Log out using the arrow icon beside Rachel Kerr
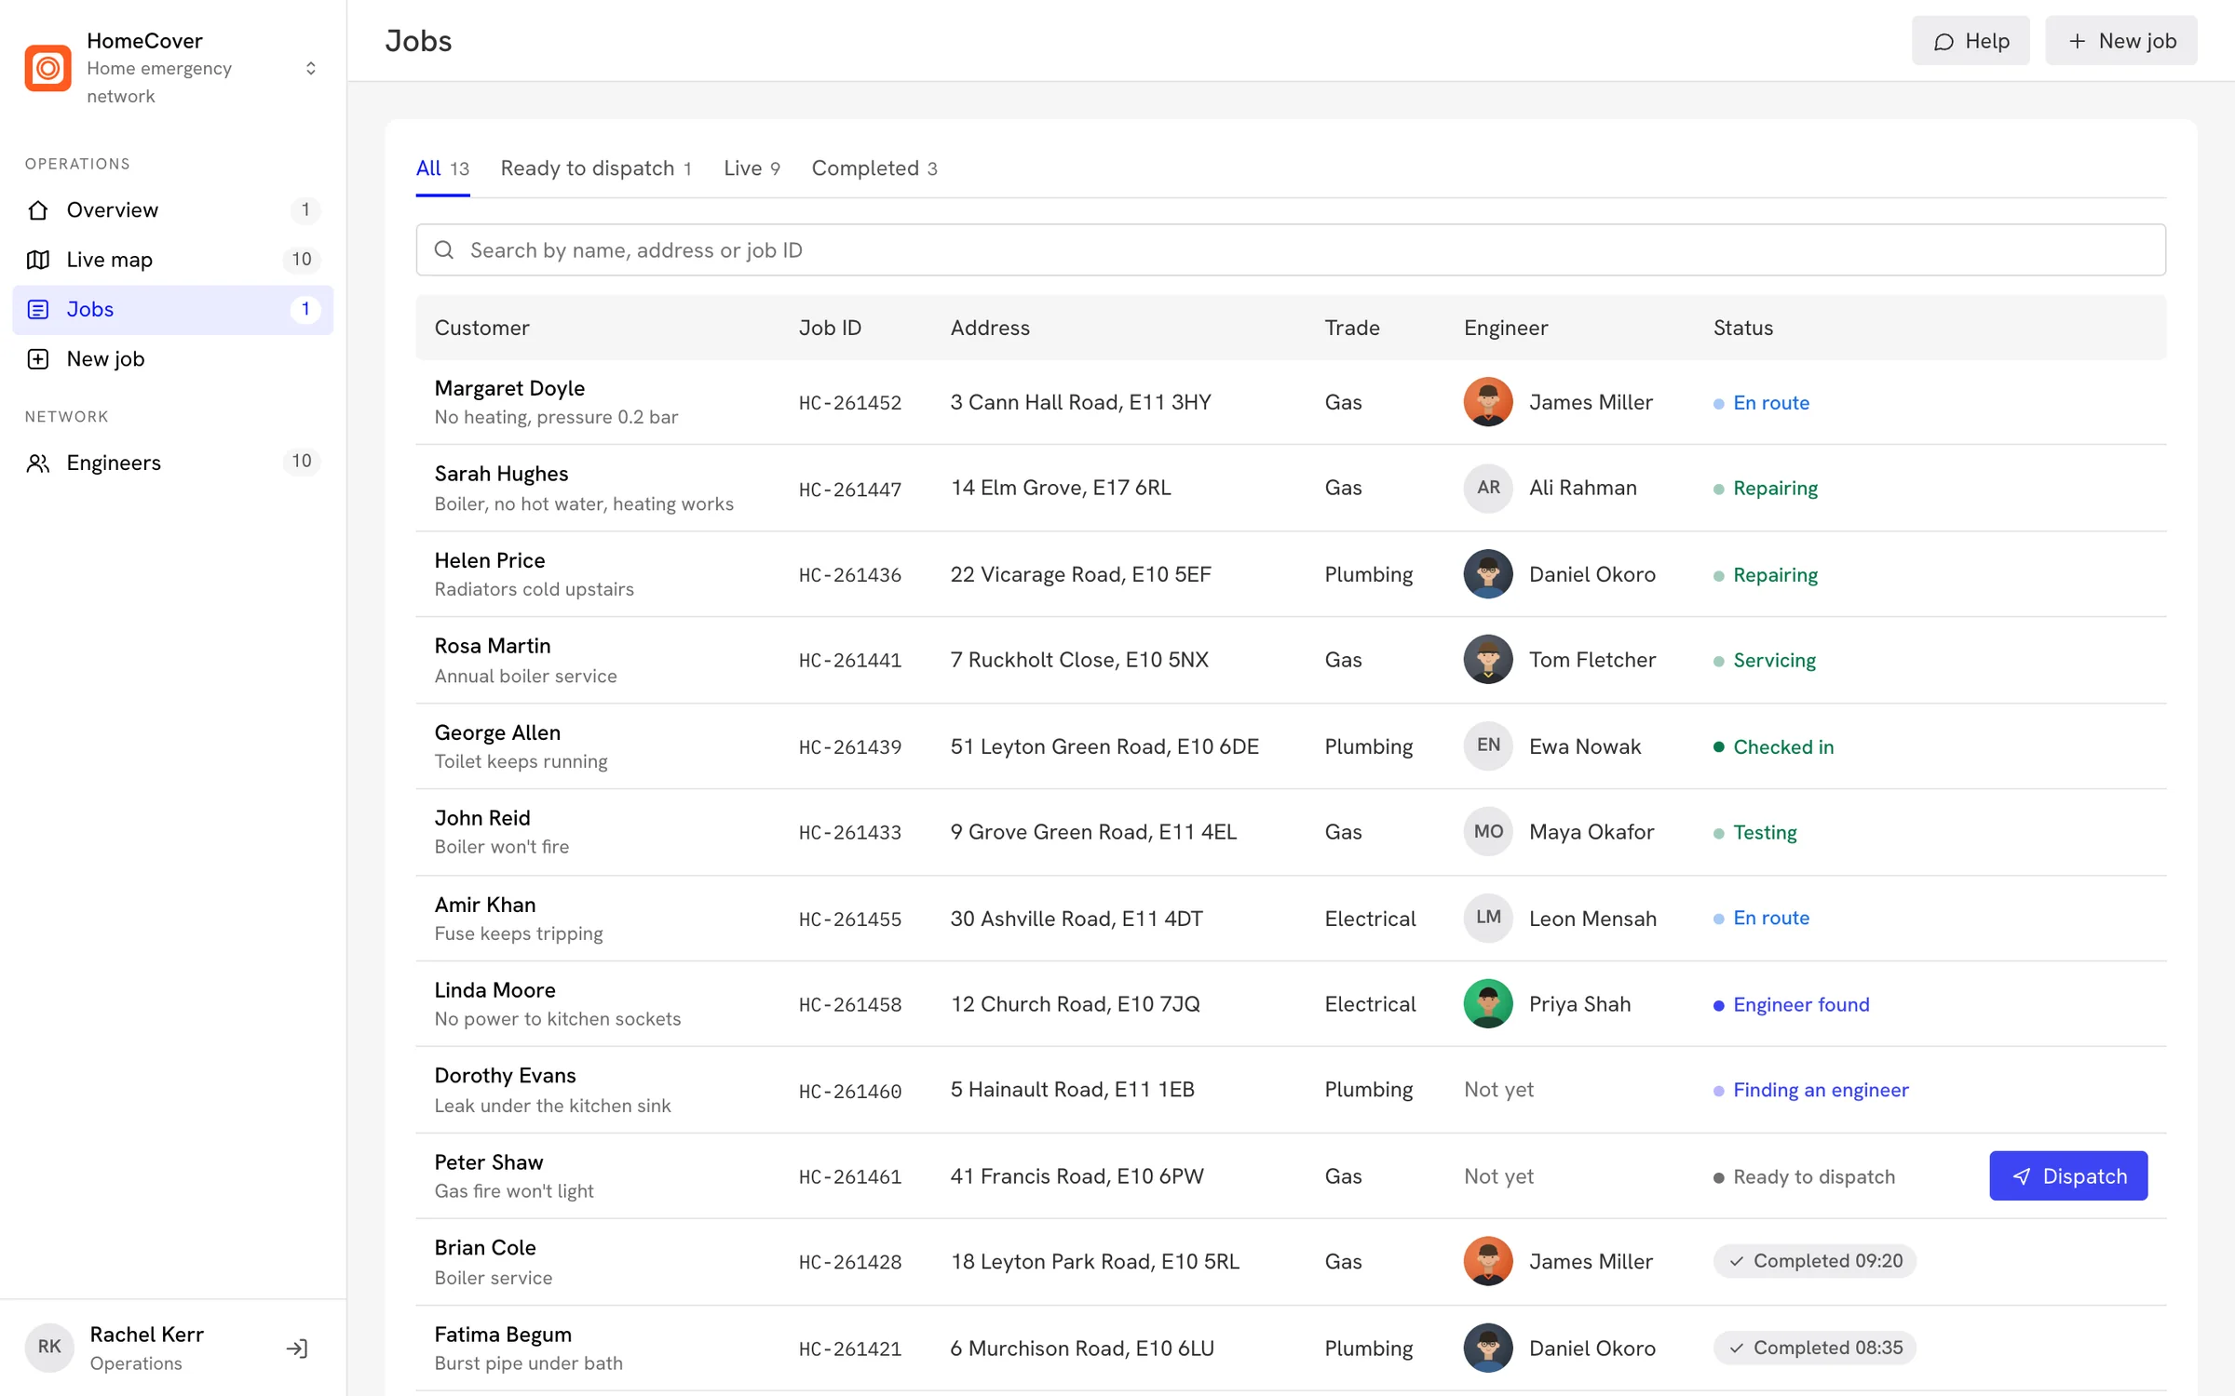The height and width of the screenshot is (1396, 2235). coord(297,1348)
